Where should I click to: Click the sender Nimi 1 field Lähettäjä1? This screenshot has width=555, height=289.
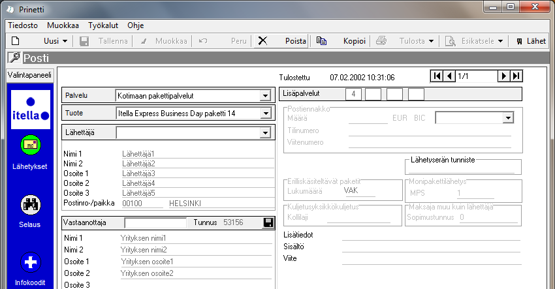point(197,154)
